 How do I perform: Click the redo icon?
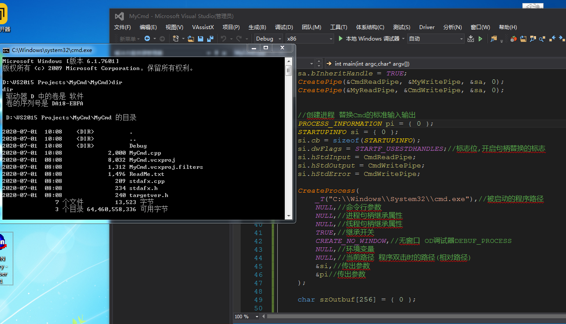click(x=239, y=39)
